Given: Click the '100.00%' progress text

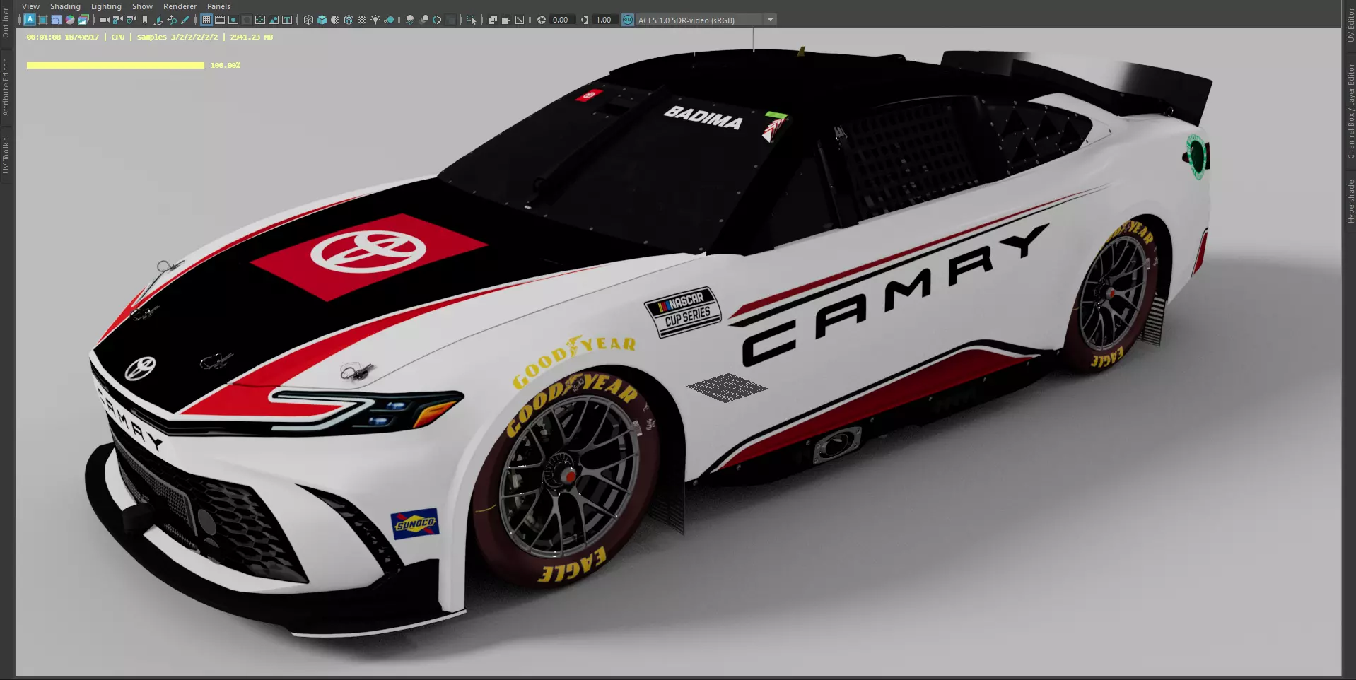Looking at the screenshot, I should click(x=226, y=65).
